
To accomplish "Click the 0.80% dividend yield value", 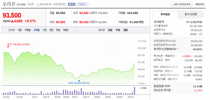I will pos(199,79).
